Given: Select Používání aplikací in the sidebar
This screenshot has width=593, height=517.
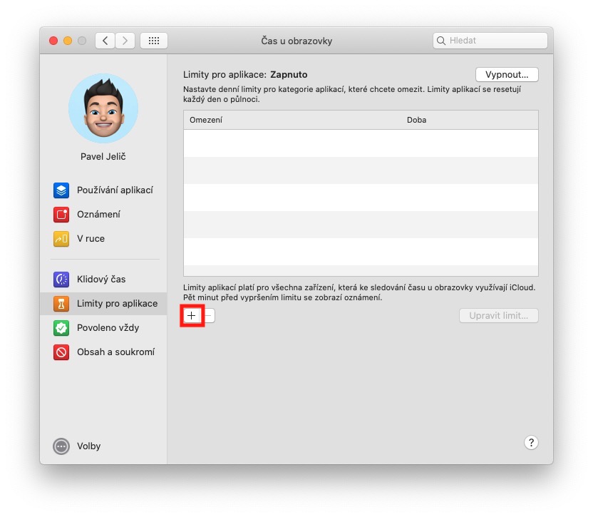Looking at the screenshot, I should click(x=115, y=190).
